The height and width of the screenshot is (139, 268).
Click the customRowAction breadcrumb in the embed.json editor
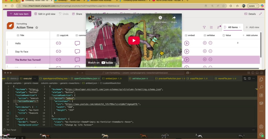pos(110,83)
